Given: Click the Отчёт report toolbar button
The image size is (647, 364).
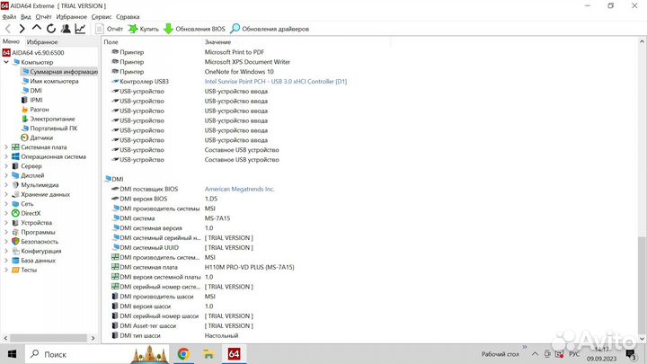Looking at the screenshot, I should coord(110,29).
